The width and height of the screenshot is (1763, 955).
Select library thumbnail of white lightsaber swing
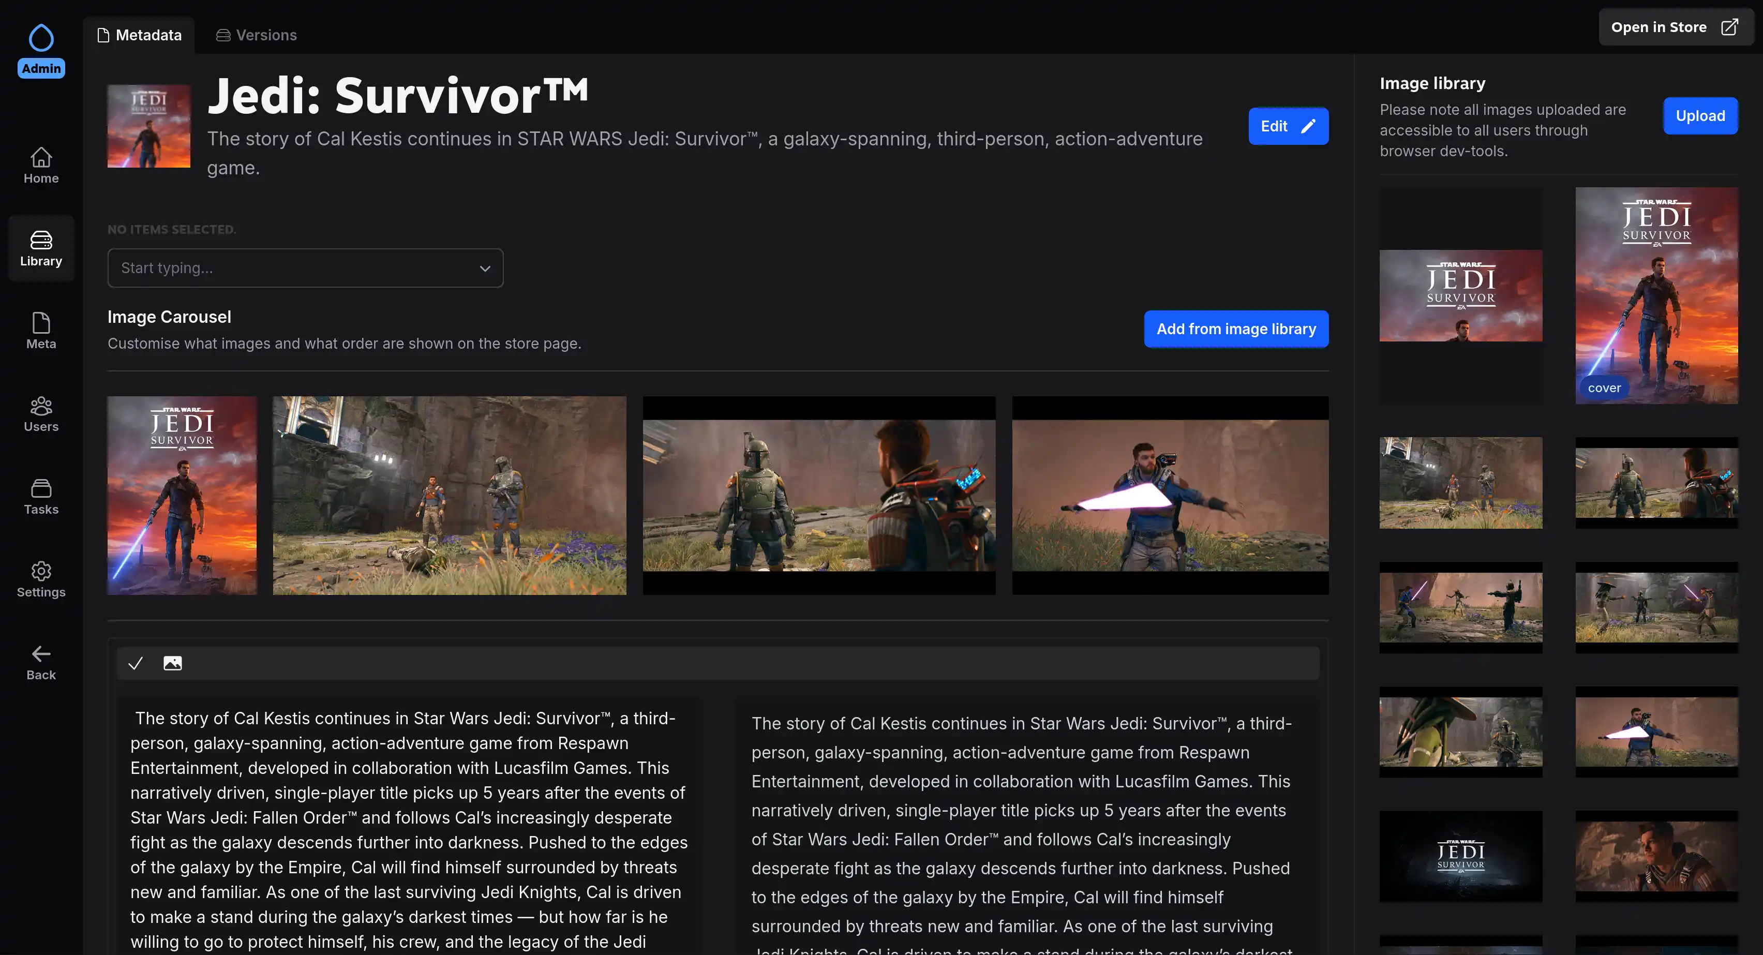[1656, 732]
